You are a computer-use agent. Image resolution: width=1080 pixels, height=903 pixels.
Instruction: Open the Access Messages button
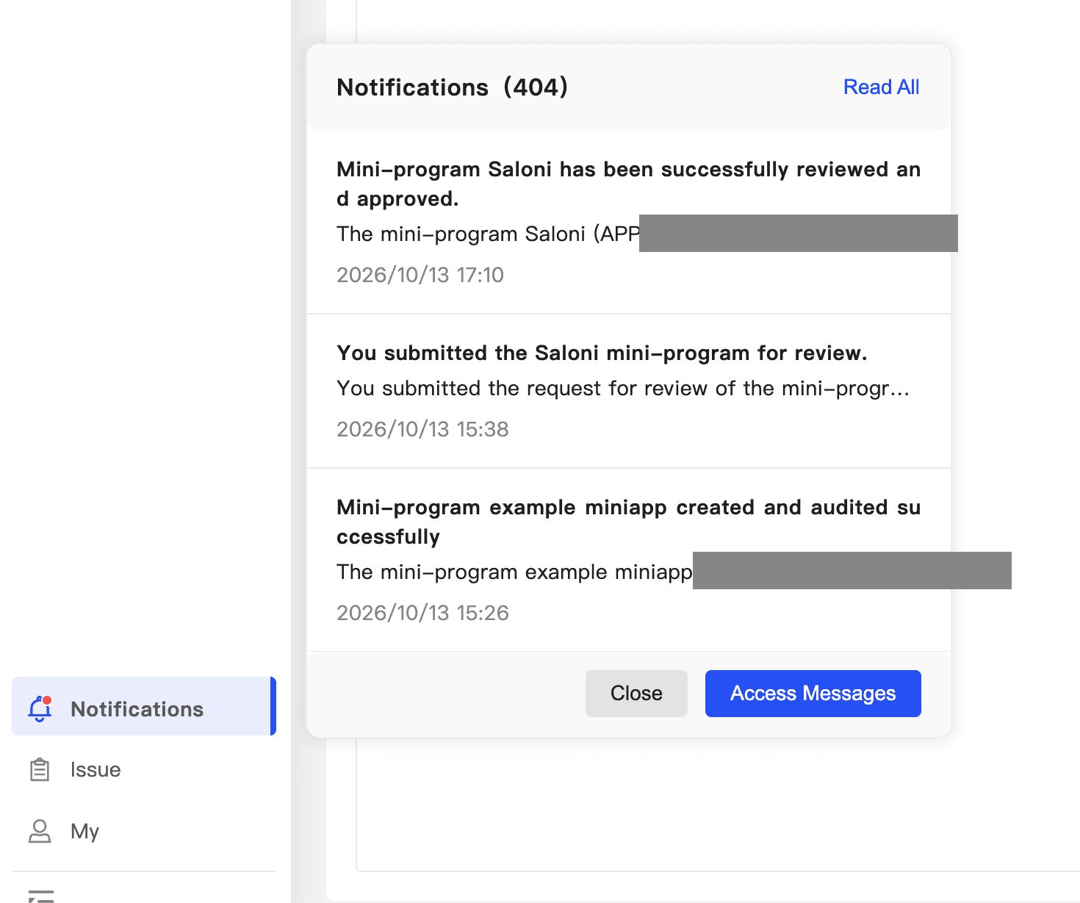point(813,694)
